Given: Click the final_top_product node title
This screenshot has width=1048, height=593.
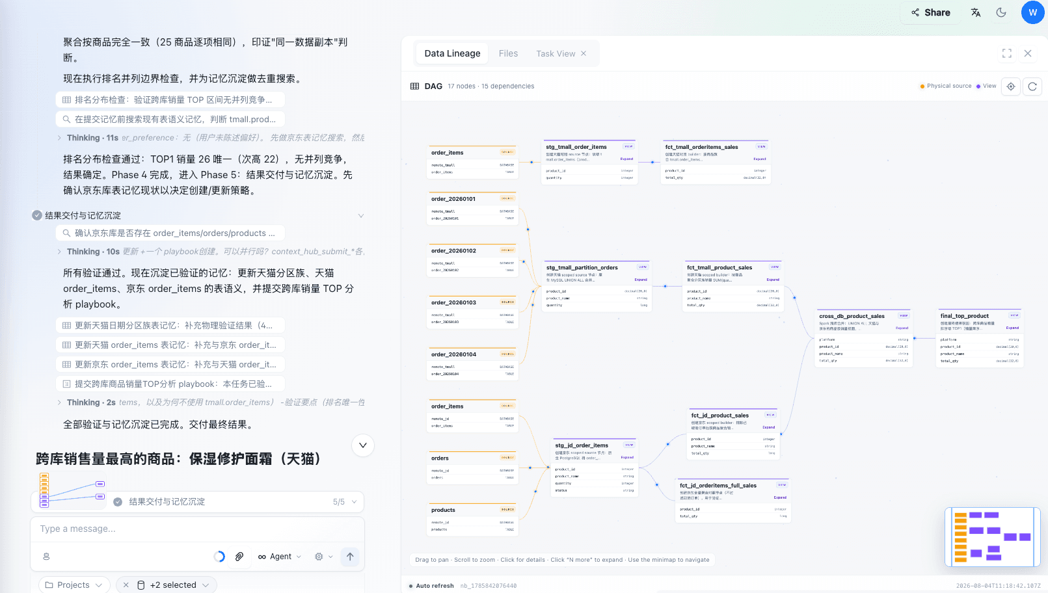Looking at the screenshot, I should (x=964, y=316).
